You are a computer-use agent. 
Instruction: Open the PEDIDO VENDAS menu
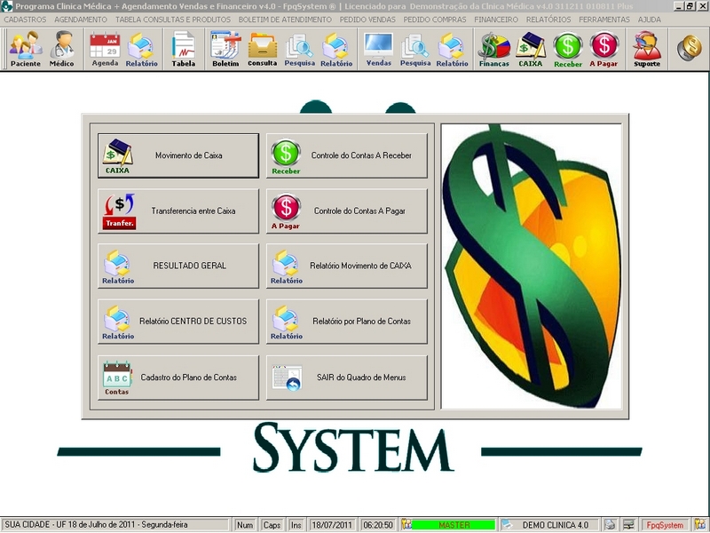click(x=367, y=20)
